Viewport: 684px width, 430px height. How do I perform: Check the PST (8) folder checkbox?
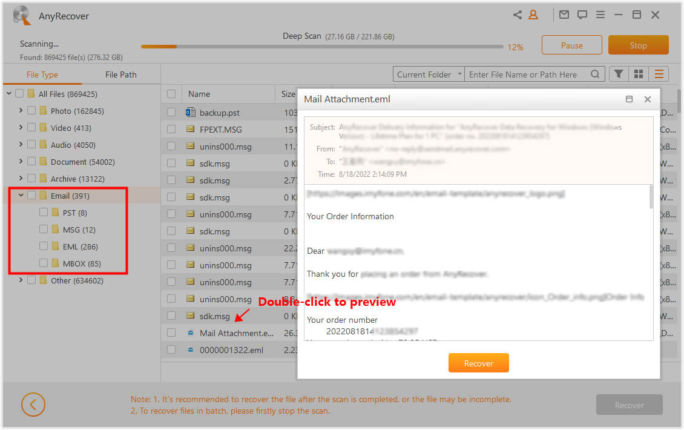pos(44,213)
